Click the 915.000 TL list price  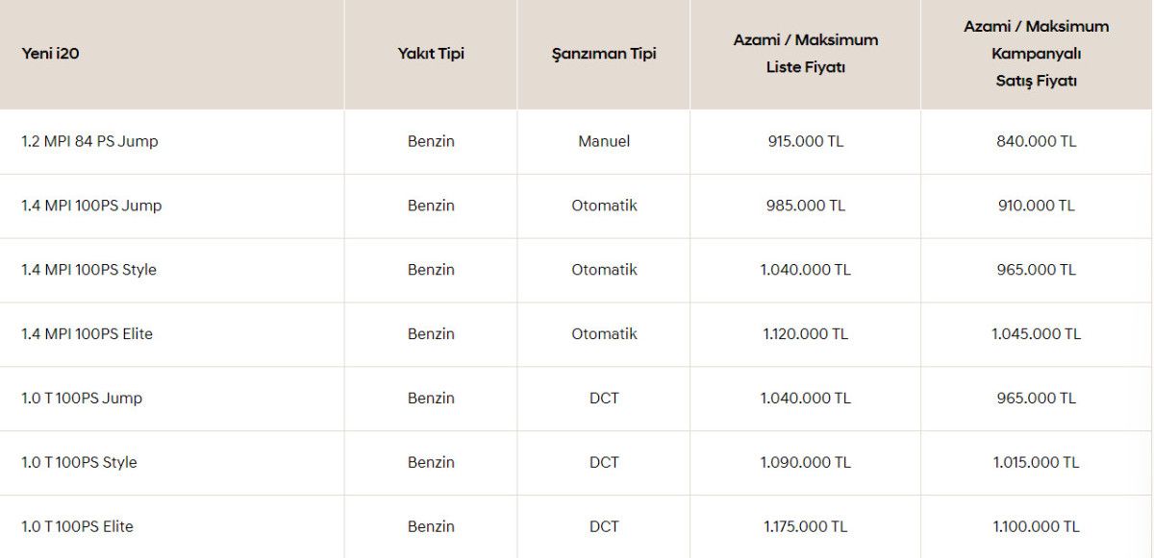(x=806, y=141)
